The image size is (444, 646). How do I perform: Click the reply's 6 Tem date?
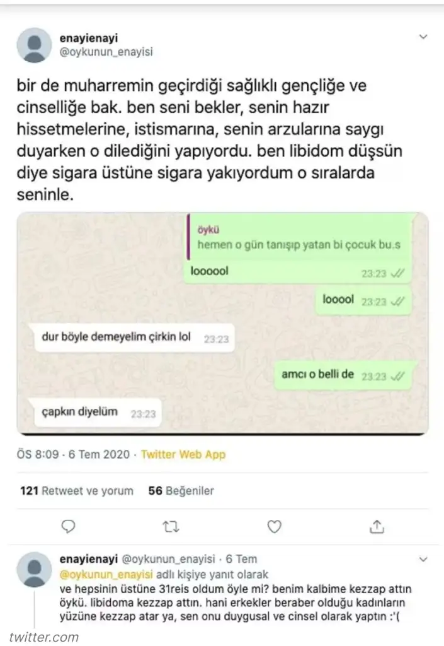(241, 559)
